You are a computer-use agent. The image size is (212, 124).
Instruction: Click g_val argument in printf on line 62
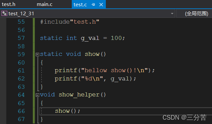click(x=120, y=79)
